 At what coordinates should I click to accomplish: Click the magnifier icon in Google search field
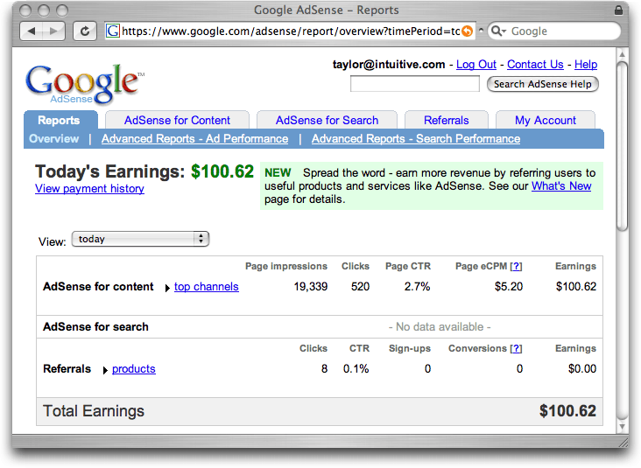click(x=498, y=31)
